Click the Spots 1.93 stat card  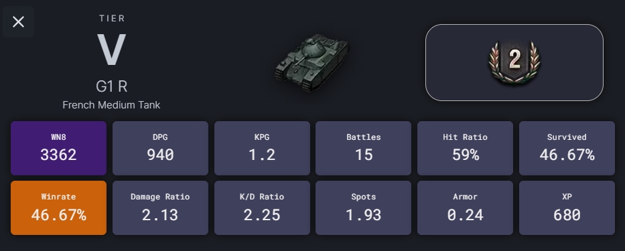click(x=364, y=208)
